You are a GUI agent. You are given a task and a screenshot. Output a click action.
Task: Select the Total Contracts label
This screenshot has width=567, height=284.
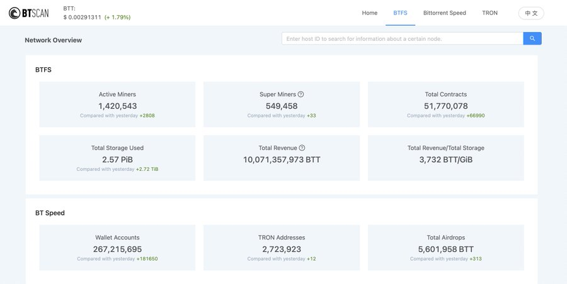tap(446, 94)
